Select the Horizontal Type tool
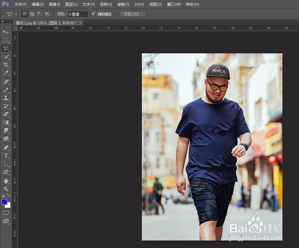 point(6,155)
